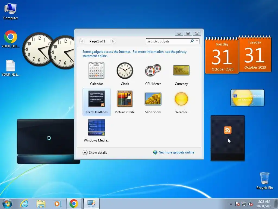
Task: Select the Windows Media Center gadget icon
Action: [x=97, y=127]
